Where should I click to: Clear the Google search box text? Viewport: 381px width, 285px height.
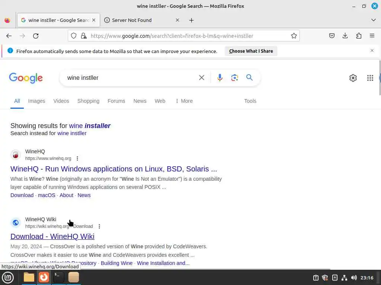[201, 78]
